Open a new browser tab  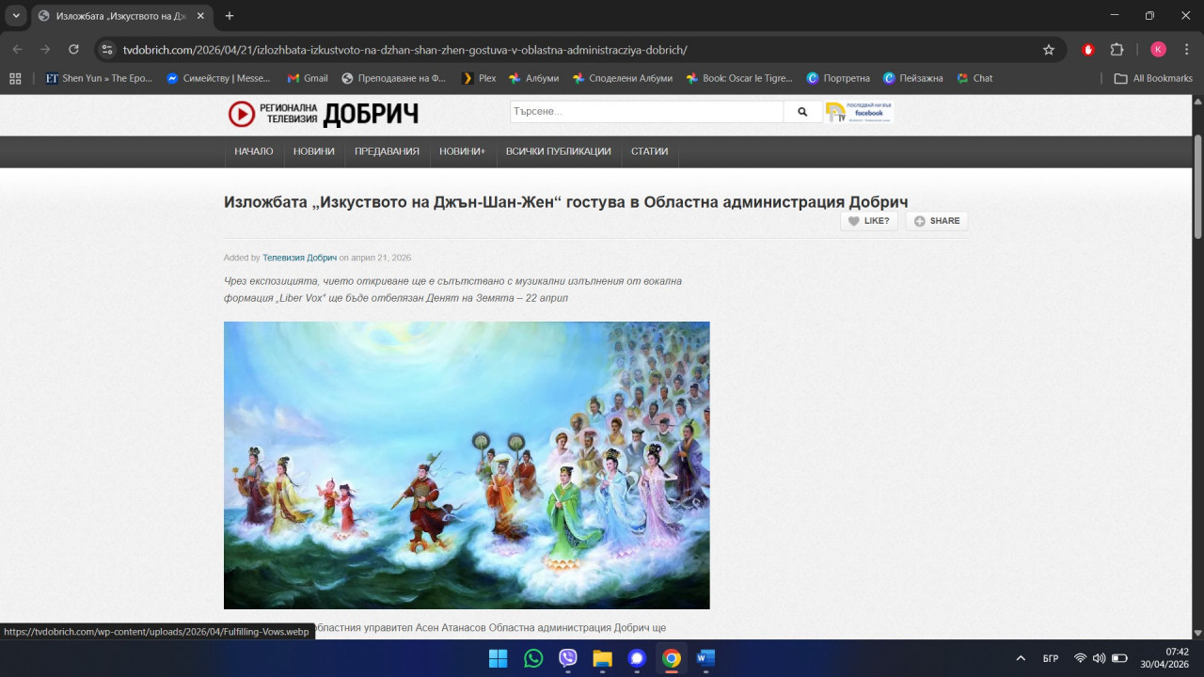(230, 16)
